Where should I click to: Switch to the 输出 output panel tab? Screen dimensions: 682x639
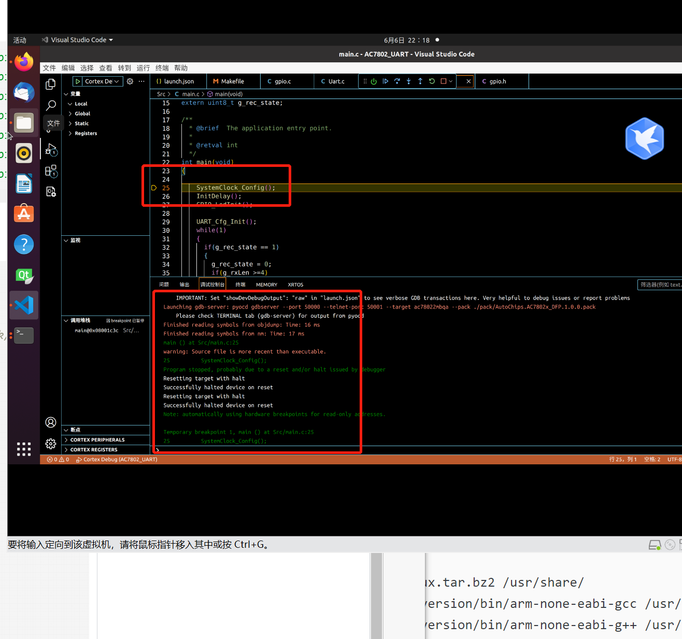tap(184, 285)
